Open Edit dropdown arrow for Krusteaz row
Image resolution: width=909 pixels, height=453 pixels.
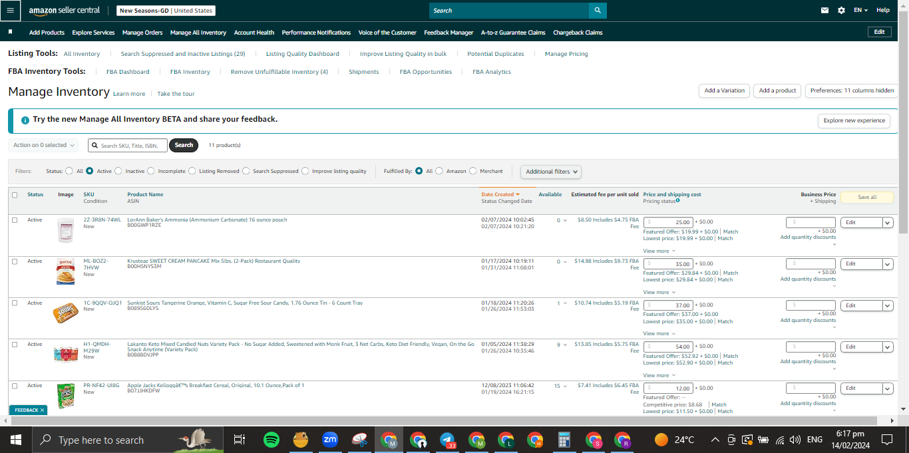click(888, 264)
